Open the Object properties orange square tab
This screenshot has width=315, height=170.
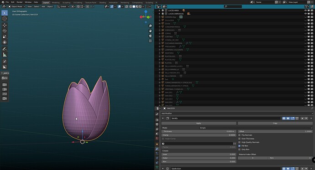(157, 144)
